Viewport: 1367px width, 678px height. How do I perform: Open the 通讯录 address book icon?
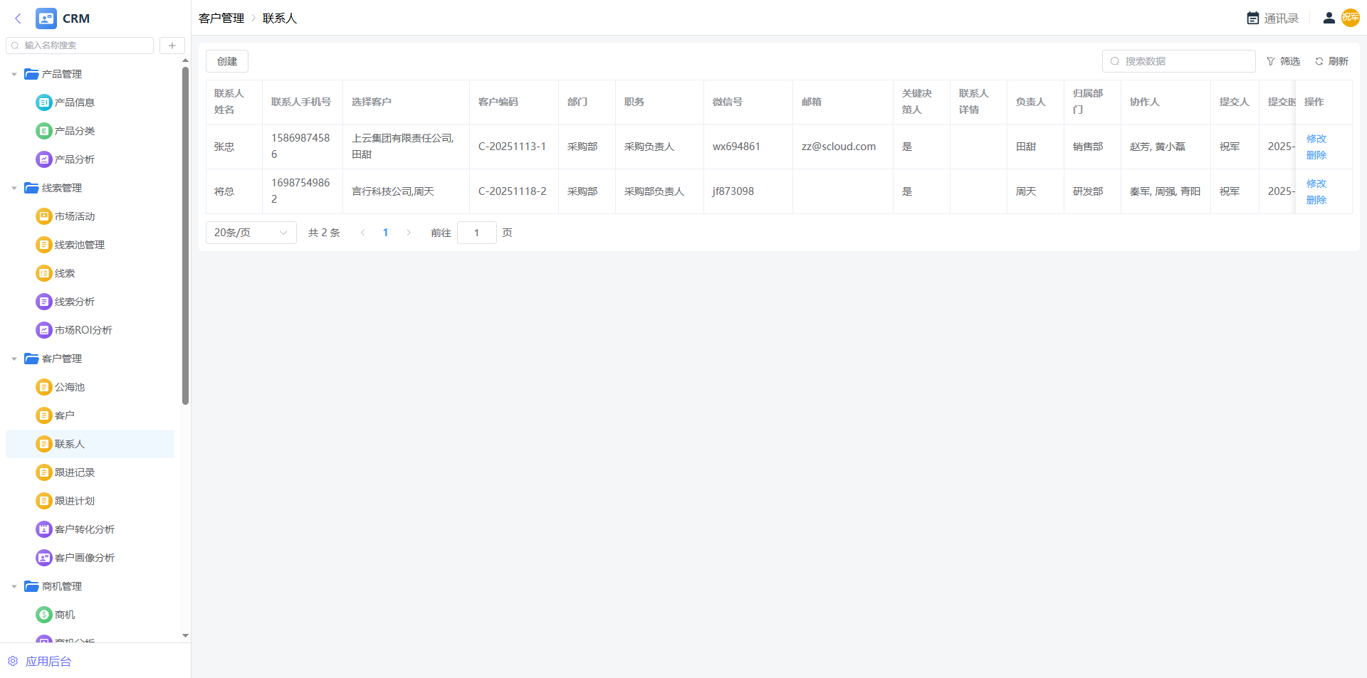pyautogui.click(x=1253, y=18)
